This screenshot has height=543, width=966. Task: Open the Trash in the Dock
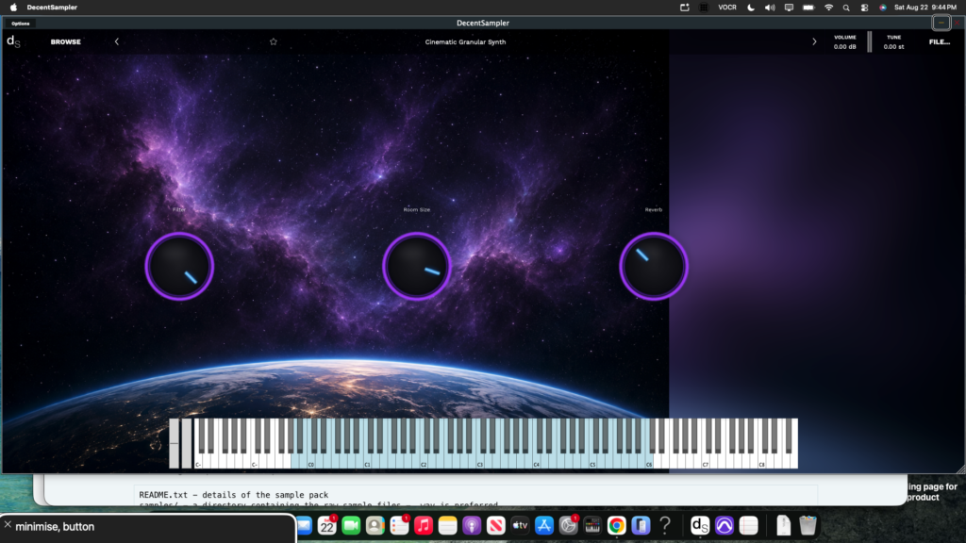[x=808, y=525]
